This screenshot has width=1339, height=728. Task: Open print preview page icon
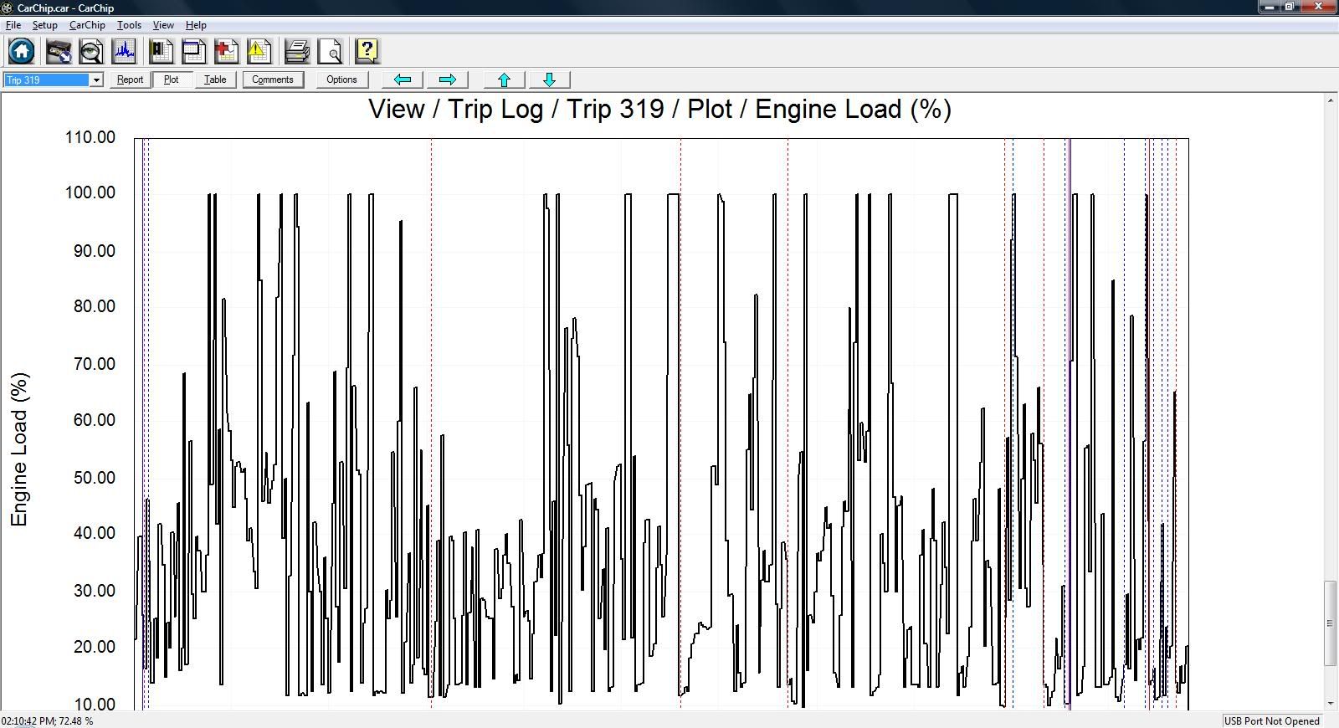click(330, 52)
